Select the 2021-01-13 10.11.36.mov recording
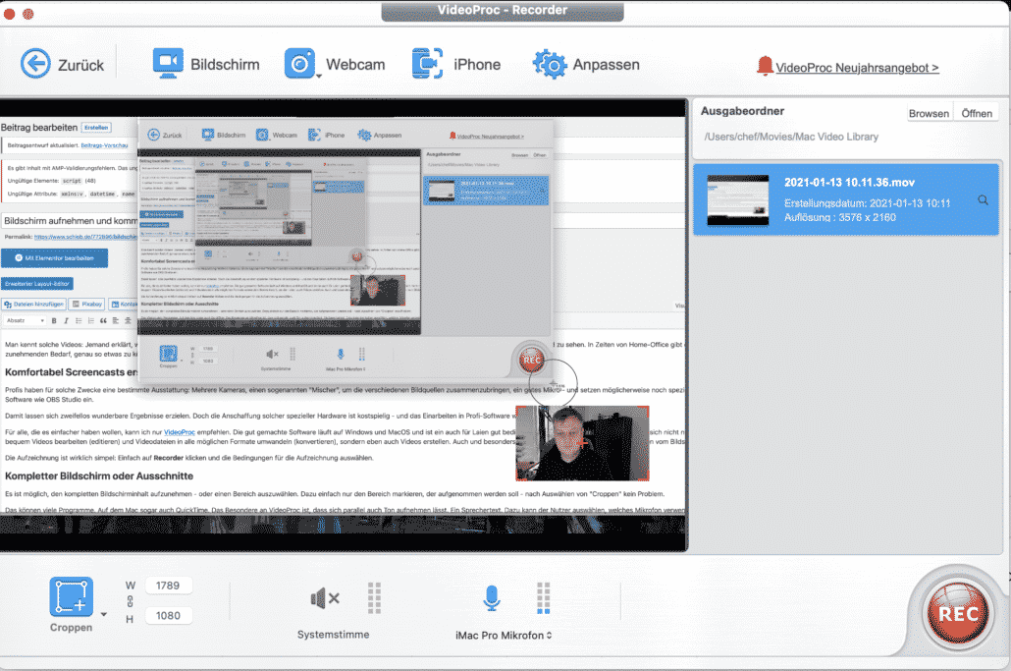This screenshot has height=671, width=1011. pyautogui.click(x=846, y=199)
